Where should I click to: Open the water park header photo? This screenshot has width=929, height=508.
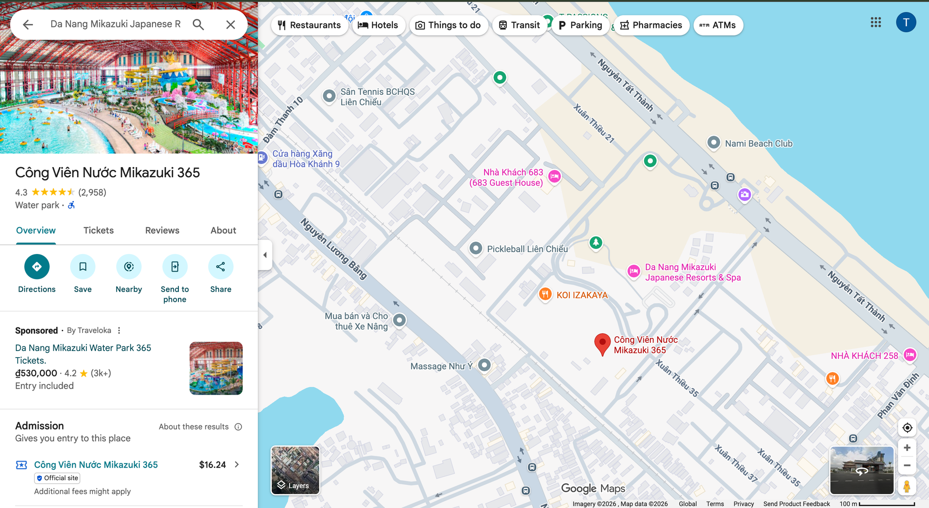129,96
